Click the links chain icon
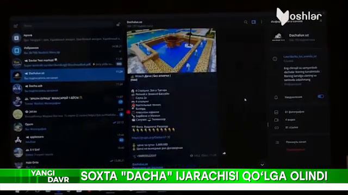Image resolution: width=348 pixels, height=195 pixels. (277, 128)
